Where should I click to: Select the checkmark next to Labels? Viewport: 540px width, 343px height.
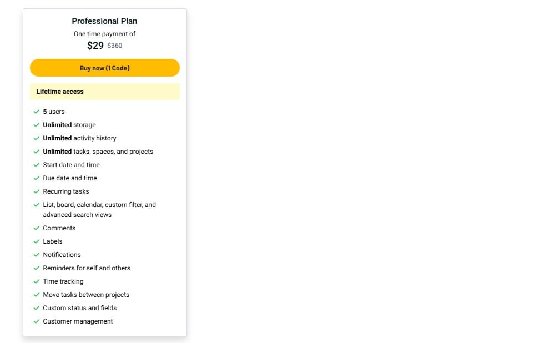coord(37,241)
